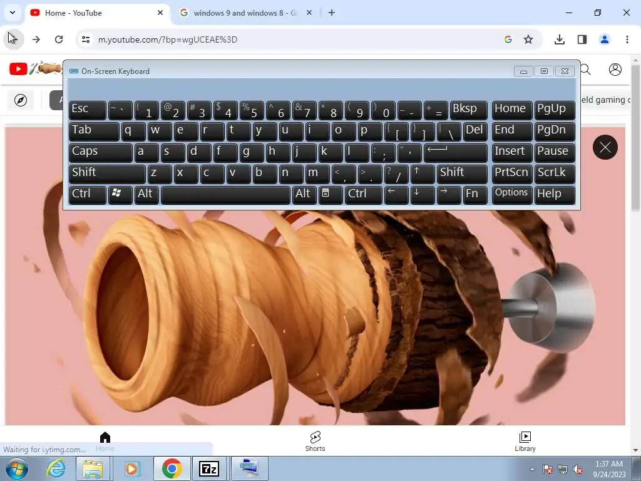Toggle the ScrLk key
The image size is (641, 481).
click(555, 174)
